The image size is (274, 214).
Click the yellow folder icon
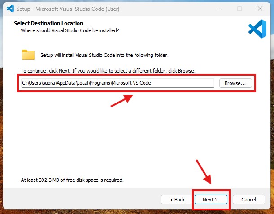28,55
